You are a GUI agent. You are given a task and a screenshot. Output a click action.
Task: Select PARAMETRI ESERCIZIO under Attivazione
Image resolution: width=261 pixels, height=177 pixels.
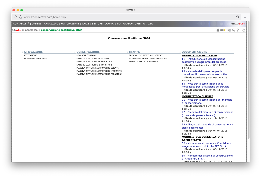[x=35, y=58]
